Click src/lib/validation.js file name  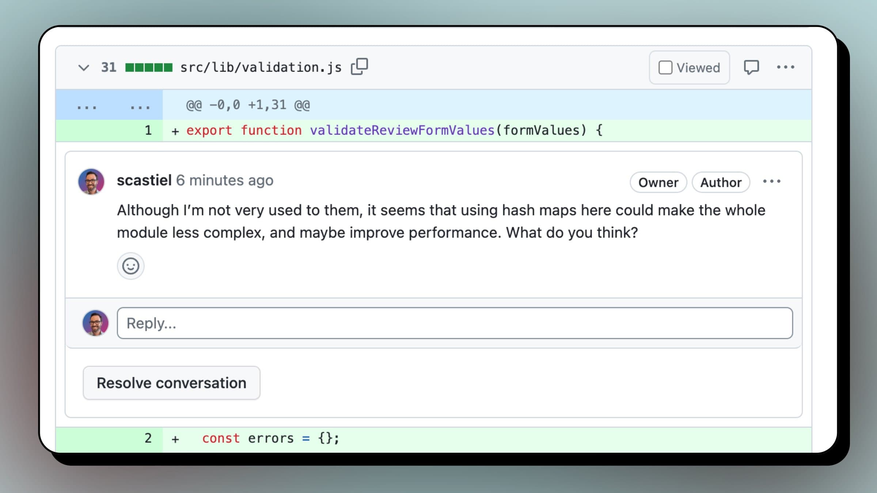[x=261, y=68]
